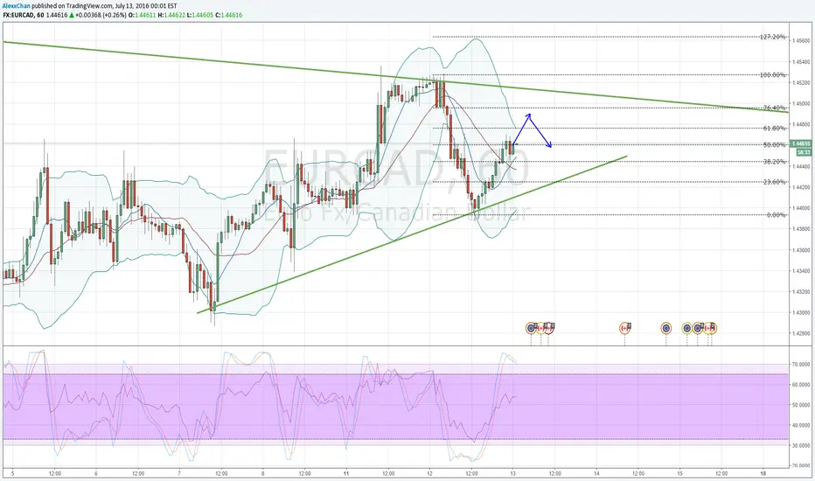Click the 30.0000 oscillator scale value
The height and width of the screenshot is (481, 815).
click(x=802, y=446)
